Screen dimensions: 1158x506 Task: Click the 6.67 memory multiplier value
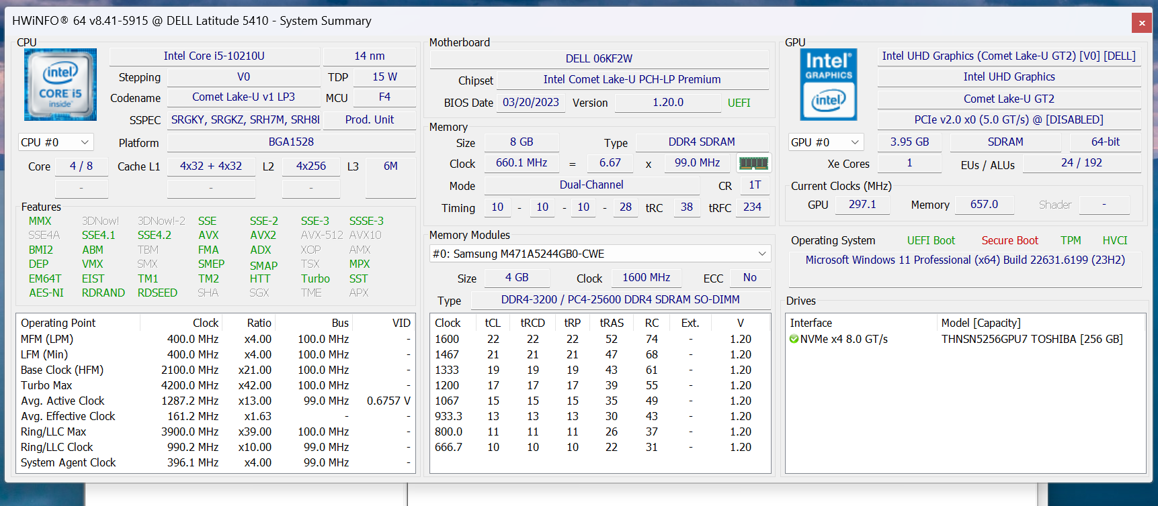pos(610,163)
